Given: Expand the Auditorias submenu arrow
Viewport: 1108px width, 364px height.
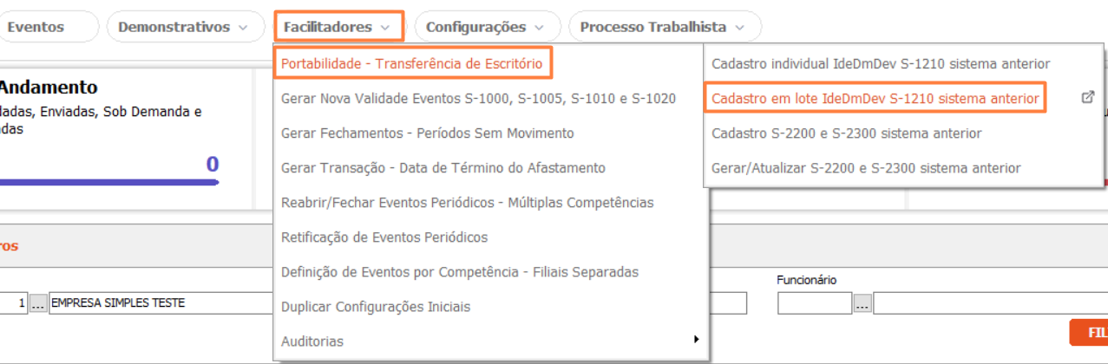Looking at the screenshot, I should coord(696,340).
